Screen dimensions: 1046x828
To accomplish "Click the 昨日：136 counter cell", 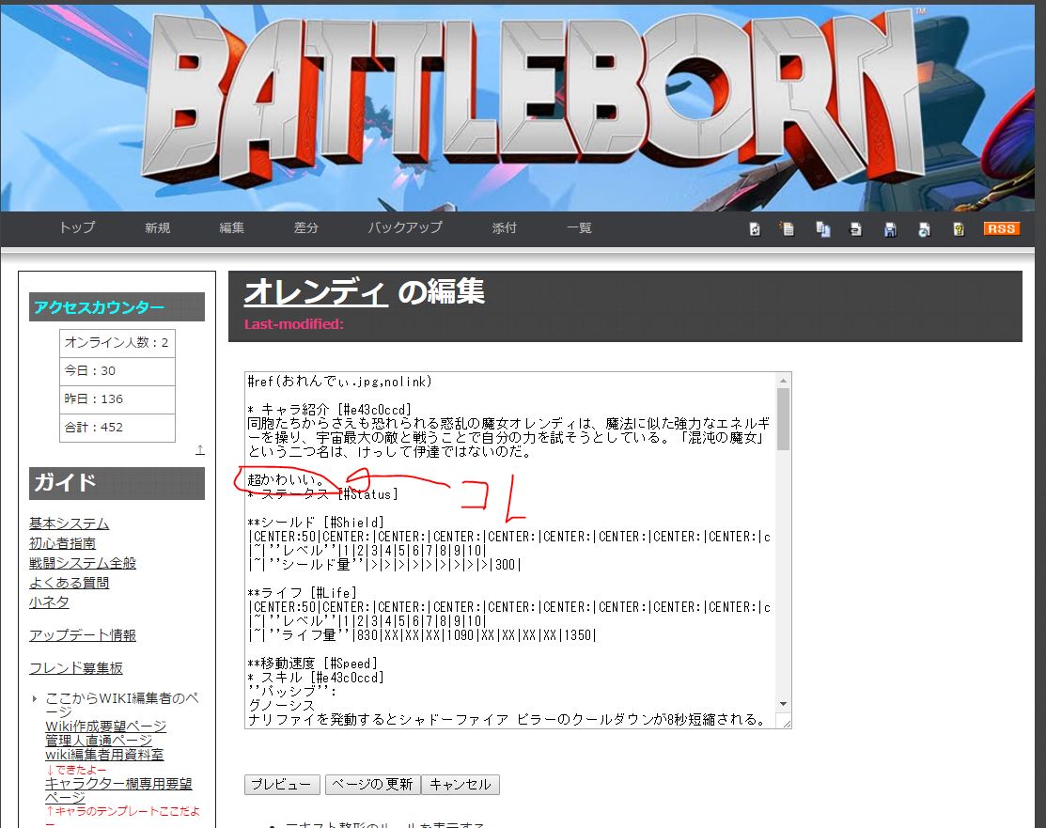I will (x=117, y=399).
